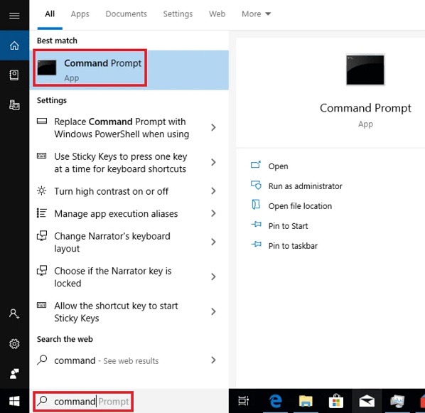
Task: Click the monitor app icon in the taskbar
Action: tap(397, 401)
